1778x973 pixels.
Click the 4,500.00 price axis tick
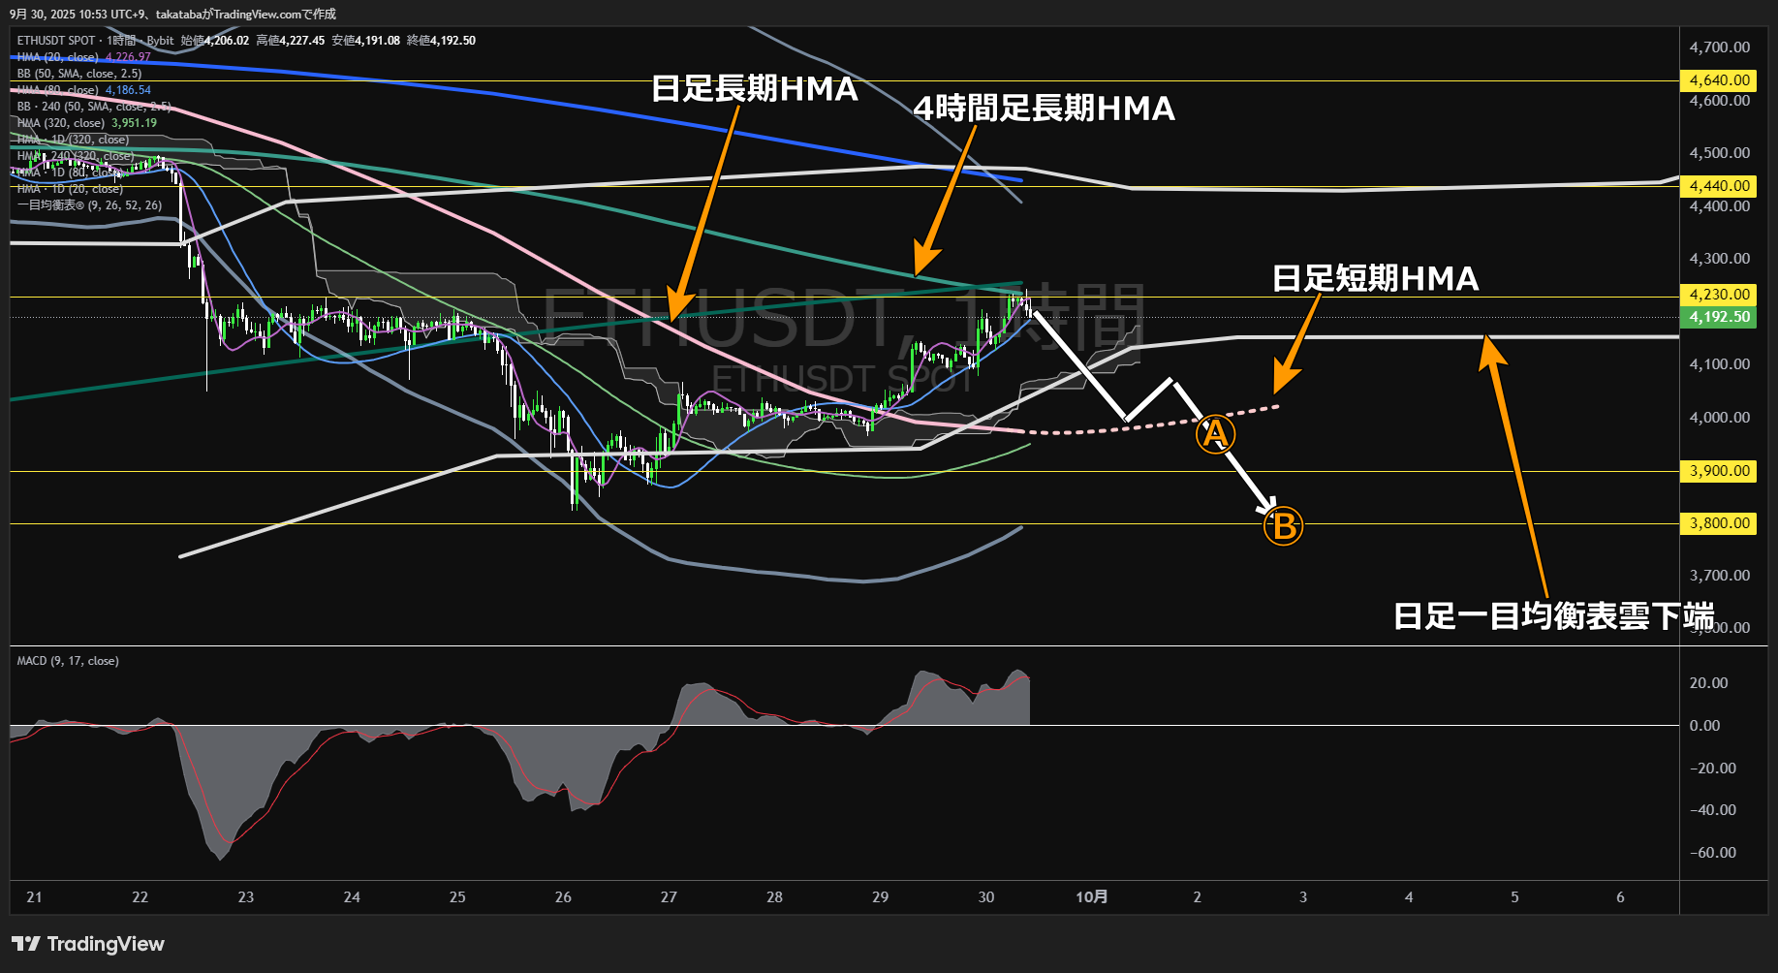point(1720,153)
